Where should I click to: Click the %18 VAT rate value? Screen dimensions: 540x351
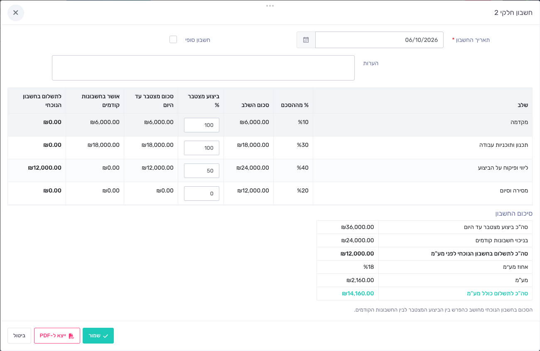(368, 267)
